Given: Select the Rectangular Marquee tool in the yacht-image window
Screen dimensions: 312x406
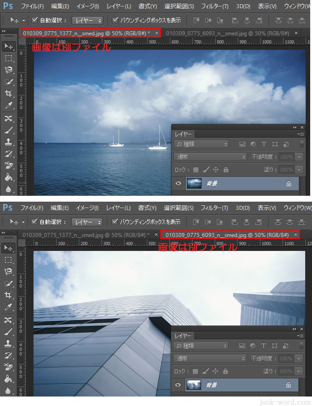Looking at the screenshot, I should click(x=9, y=58).
